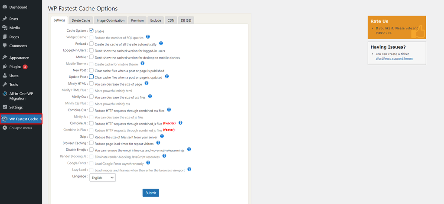Check the Mobile checkbox
Viewport: 444px width, 204px height.
click(x=91, y=57)
